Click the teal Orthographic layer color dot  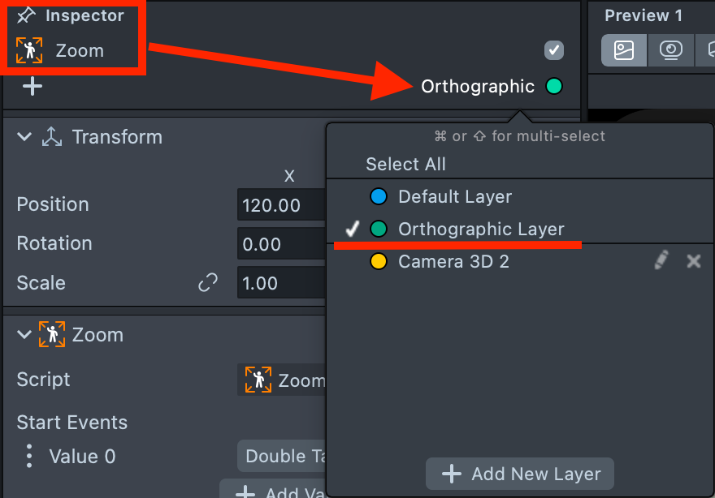(554, 86)
